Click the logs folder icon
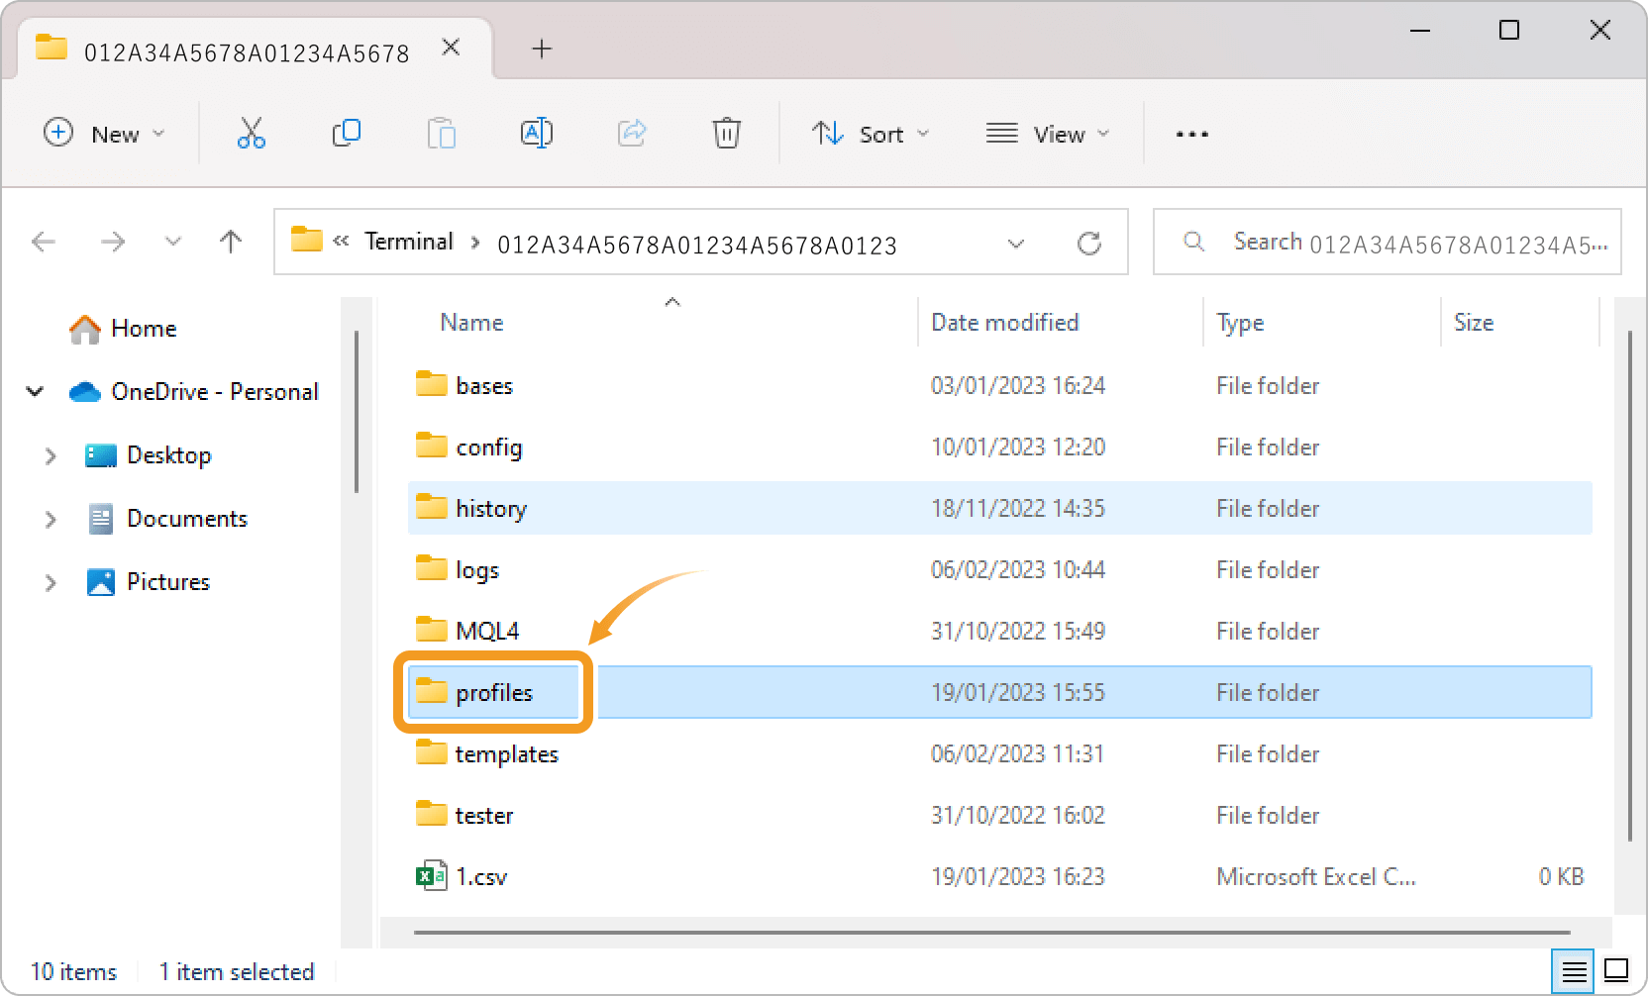 pyautogui.click(x=431, y=568)
